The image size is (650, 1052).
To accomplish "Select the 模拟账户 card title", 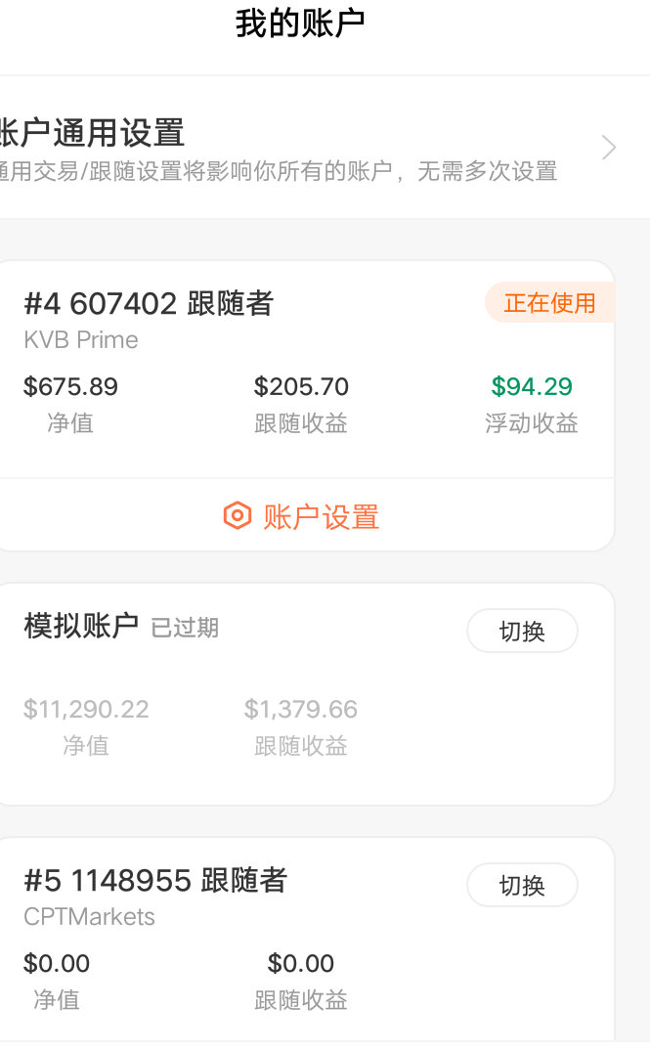I will tap(81, 626).
